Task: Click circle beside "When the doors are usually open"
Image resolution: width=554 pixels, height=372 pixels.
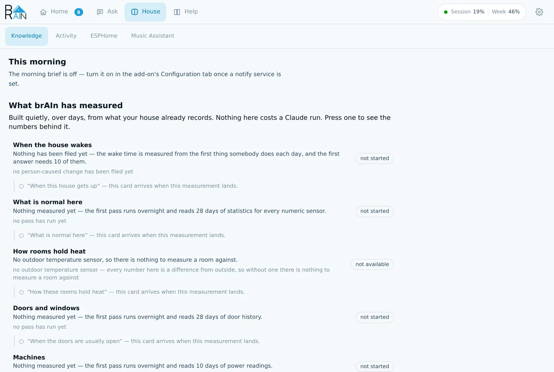Action: point(21,342)
